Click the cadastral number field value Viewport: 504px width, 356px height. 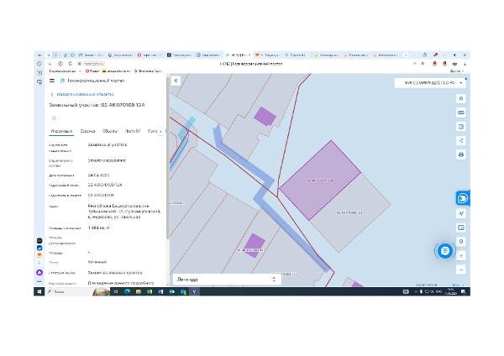(105, 185)
